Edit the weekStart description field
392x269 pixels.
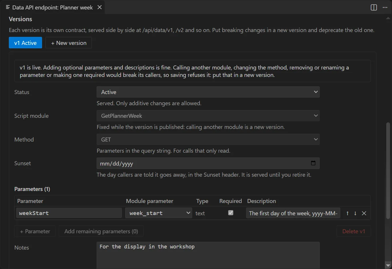point(293,213)
